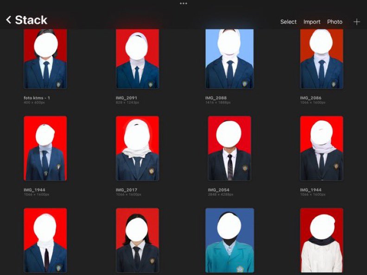Open the IMG_2054 artwork thumbnail

coord(229,148)
